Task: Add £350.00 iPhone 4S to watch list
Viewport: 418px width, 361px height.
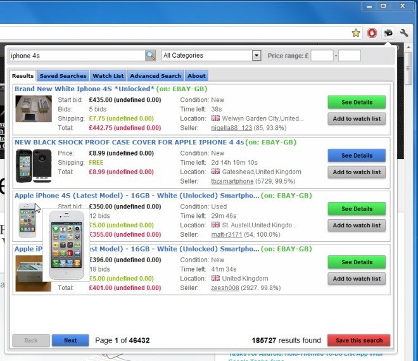Action: tap(357, 225)
